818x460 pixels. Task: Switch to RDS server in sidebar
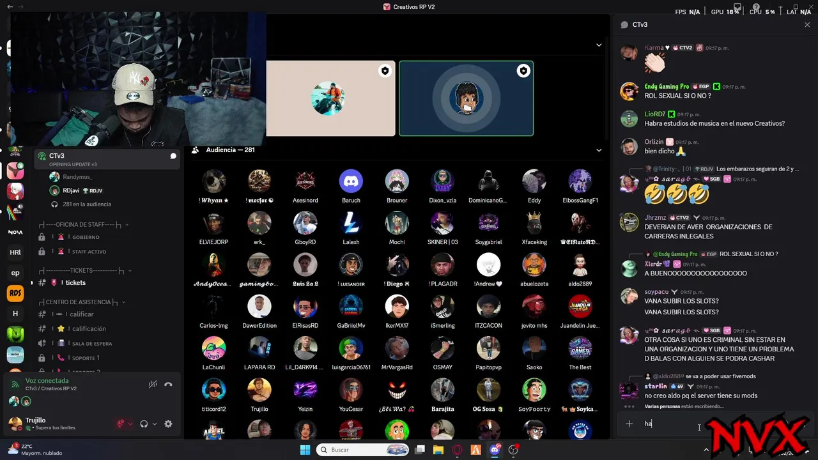pos(15,293)
